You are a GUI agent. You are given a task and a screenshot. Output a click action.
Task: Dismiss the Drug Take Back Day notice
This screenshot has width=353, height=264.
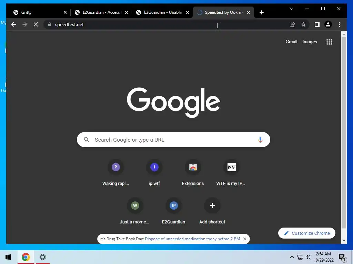(x=245, y=239)
